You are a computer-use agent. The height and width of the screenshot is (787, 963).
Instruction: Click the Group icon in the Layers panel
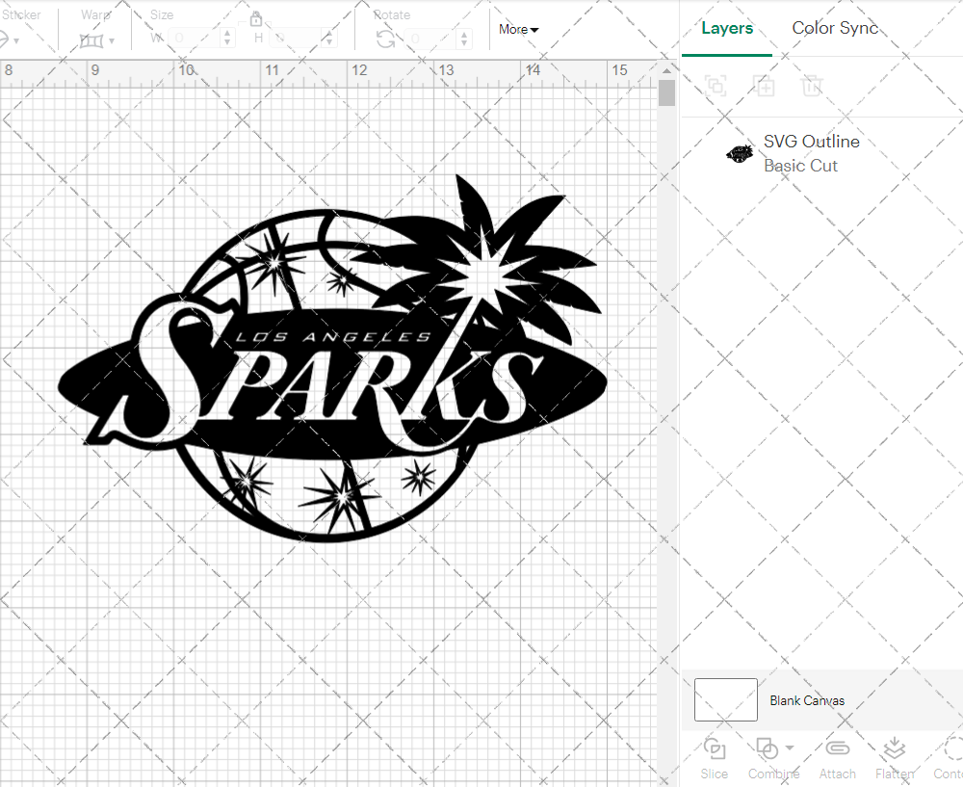click(x=715, y=86)
